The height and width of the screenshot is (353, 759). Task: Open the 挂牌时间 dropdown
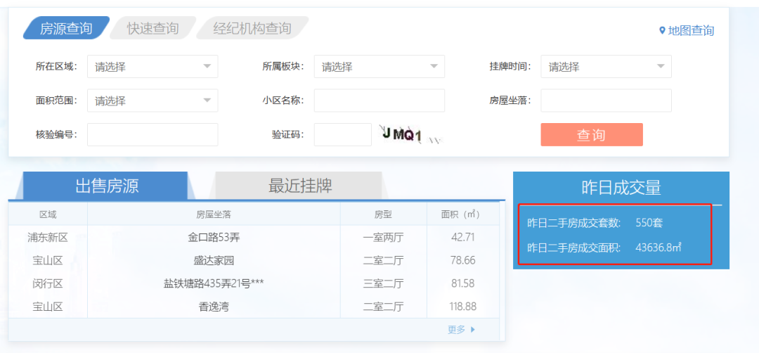tap(606, 67)
